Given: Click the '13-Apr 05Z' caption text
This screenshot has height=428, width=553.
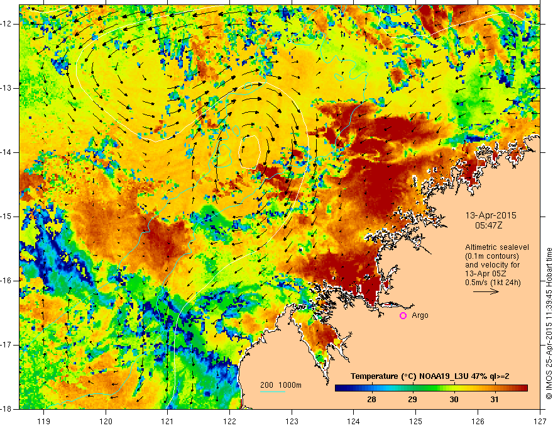Looking at the screenshot, I should tap(485, 274).
